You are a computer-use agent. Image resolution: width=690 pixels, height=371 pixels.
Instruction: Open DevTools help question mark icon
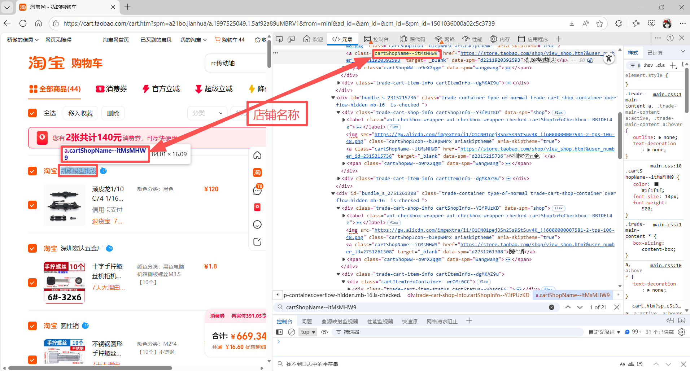pyautogui.click(x=670, y=38)
